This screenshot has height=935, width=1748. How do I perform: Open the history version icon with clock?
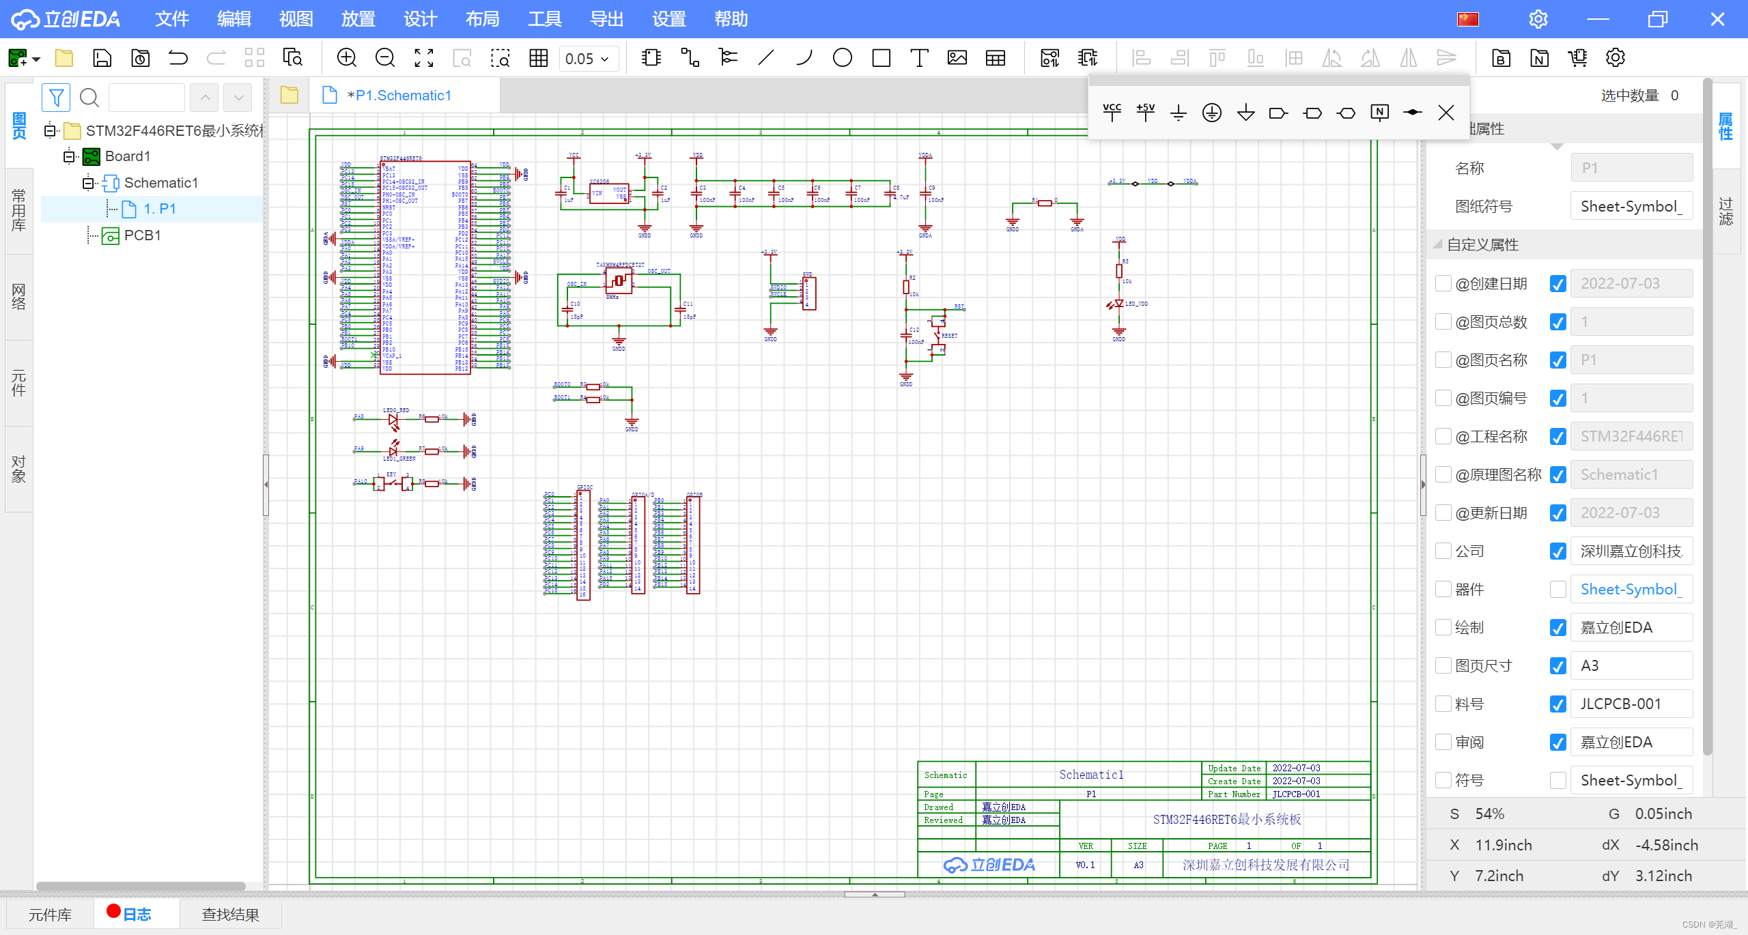[x=141, y=58]
